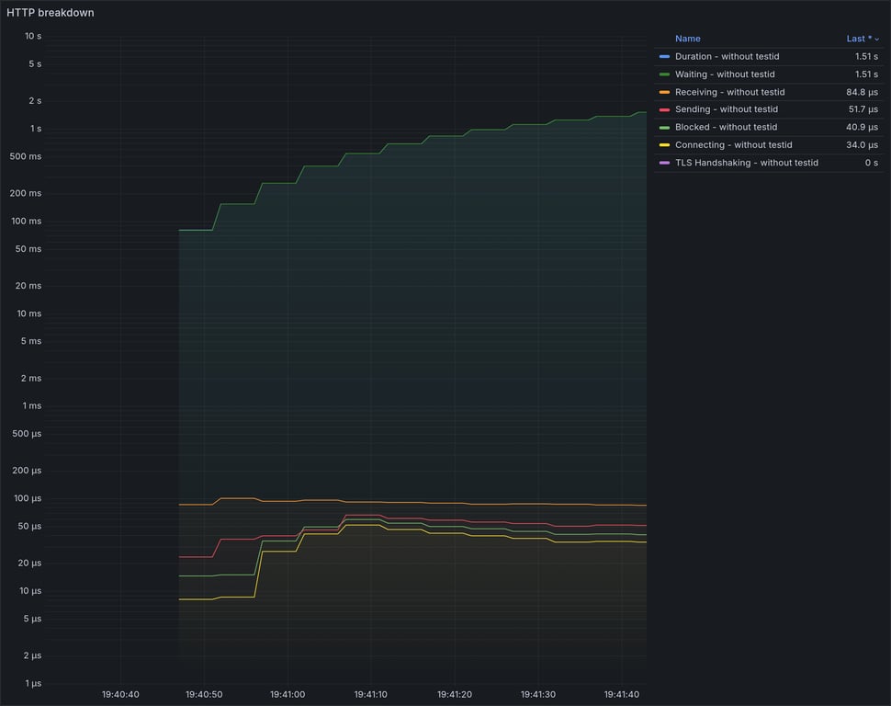The width and height of the screenshot is (891, 706).
Task: Toggle Duration - without testid series
Action: (727, 56)
